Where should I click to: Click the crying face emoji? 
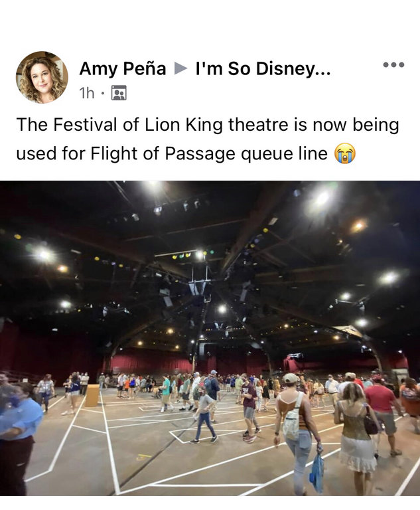coord(345,154)
